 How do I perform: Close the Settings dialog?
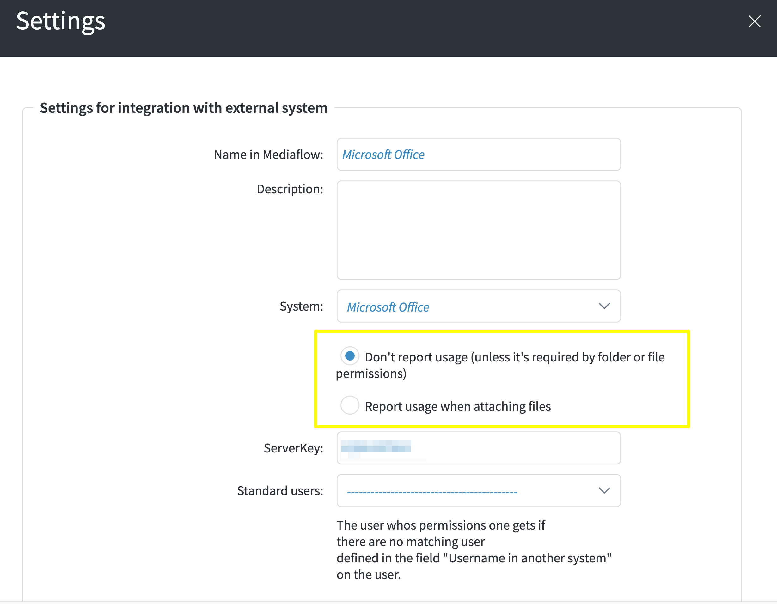point(754,21)
